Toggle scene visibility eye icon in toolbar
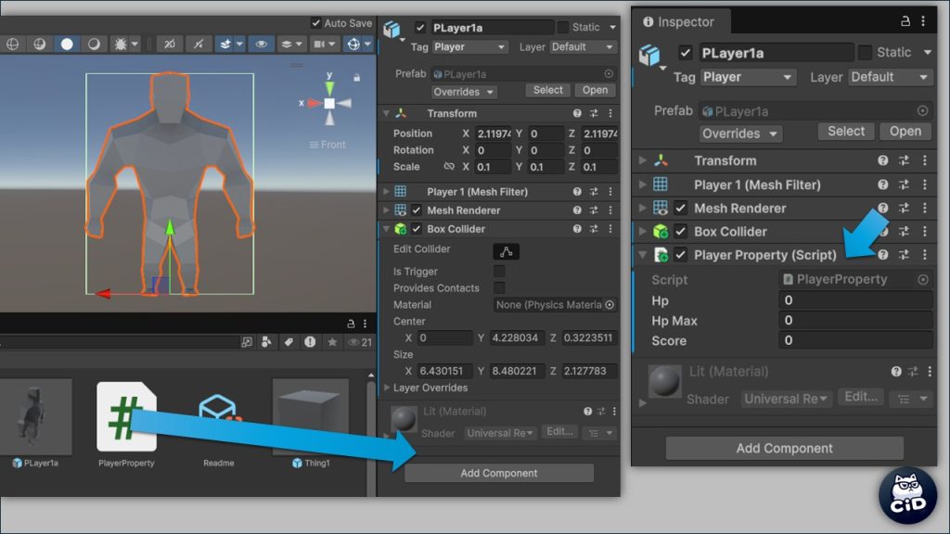Screen dimensions: 950x534 pyautogui.click(x=261, y=44)
